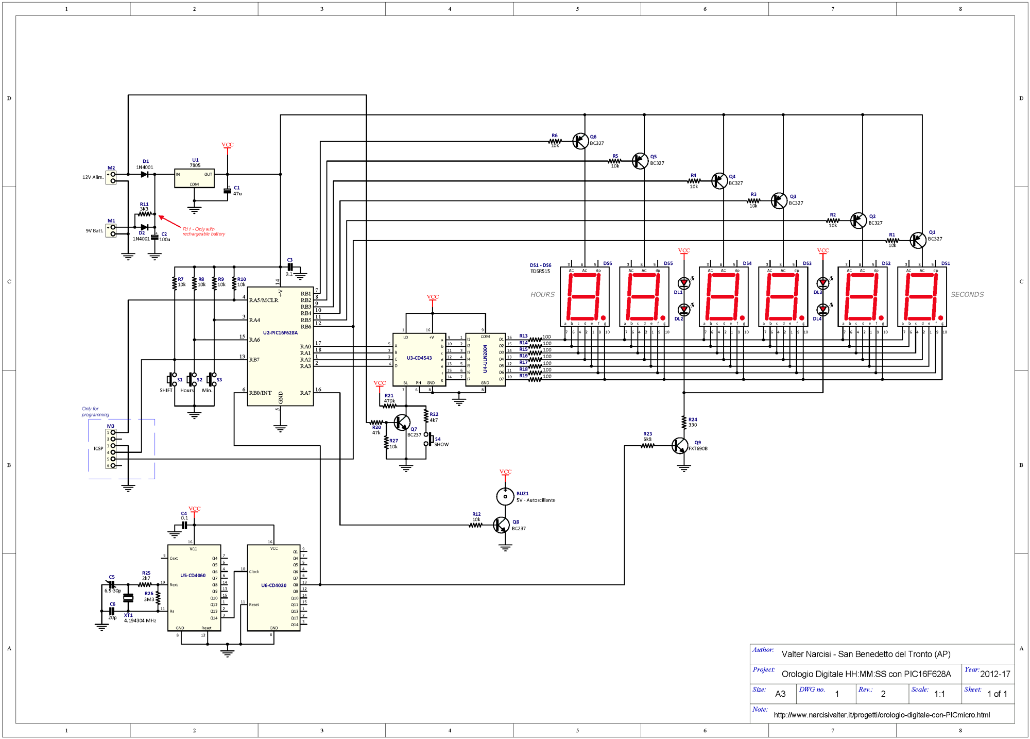
Task: Click transistor Q1 BC327
Action: [918, 240]
